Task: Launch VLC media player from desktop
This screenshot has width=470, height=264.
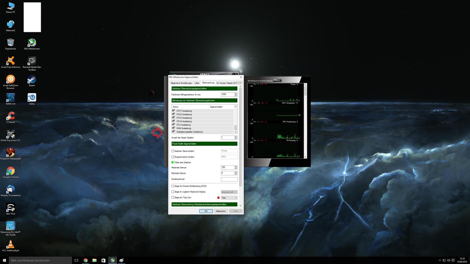Action: [x=11, y=246]
